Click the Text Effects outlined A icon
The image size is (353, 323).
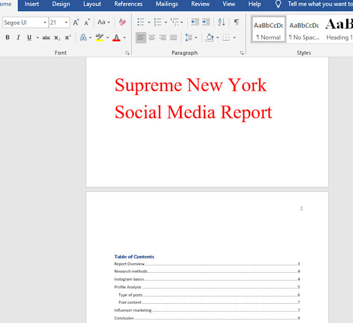(x=83, y=37)
